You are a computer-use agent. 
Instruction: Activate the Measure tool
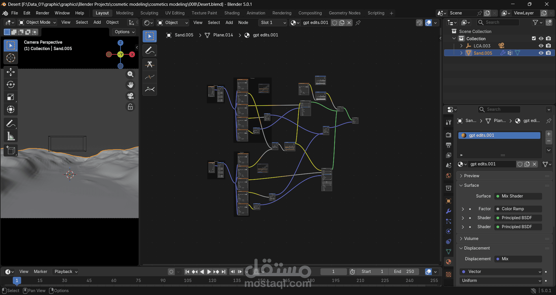(11, 136)
